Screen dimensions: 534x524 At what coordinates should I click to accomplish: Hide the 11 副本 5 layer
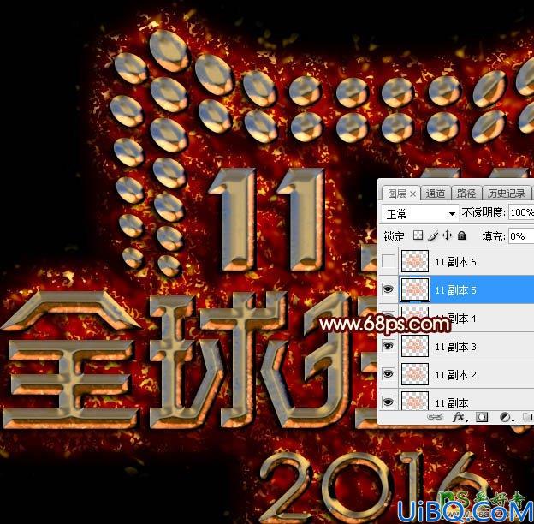click(389, 289)
